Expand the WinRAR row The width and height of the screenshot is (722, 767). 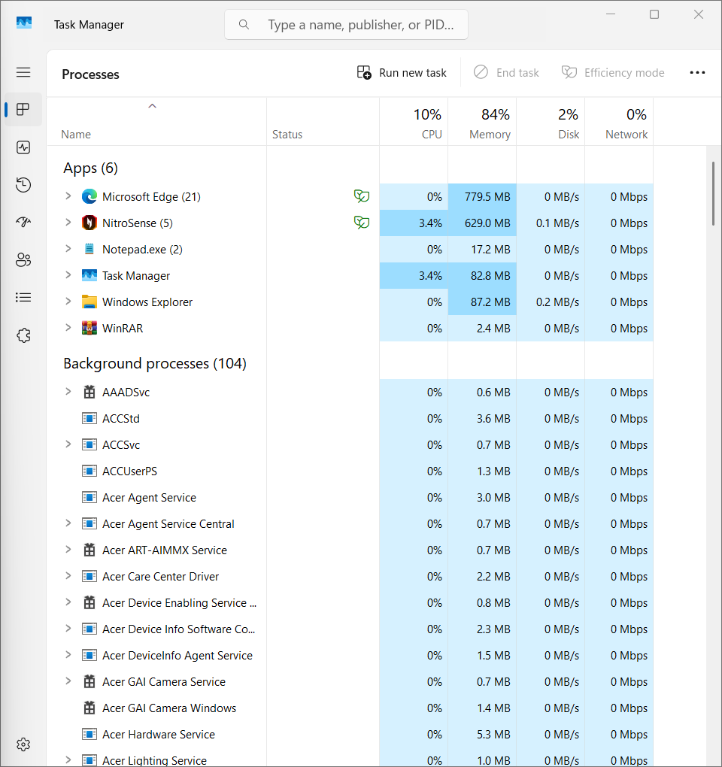click(68, 328)
